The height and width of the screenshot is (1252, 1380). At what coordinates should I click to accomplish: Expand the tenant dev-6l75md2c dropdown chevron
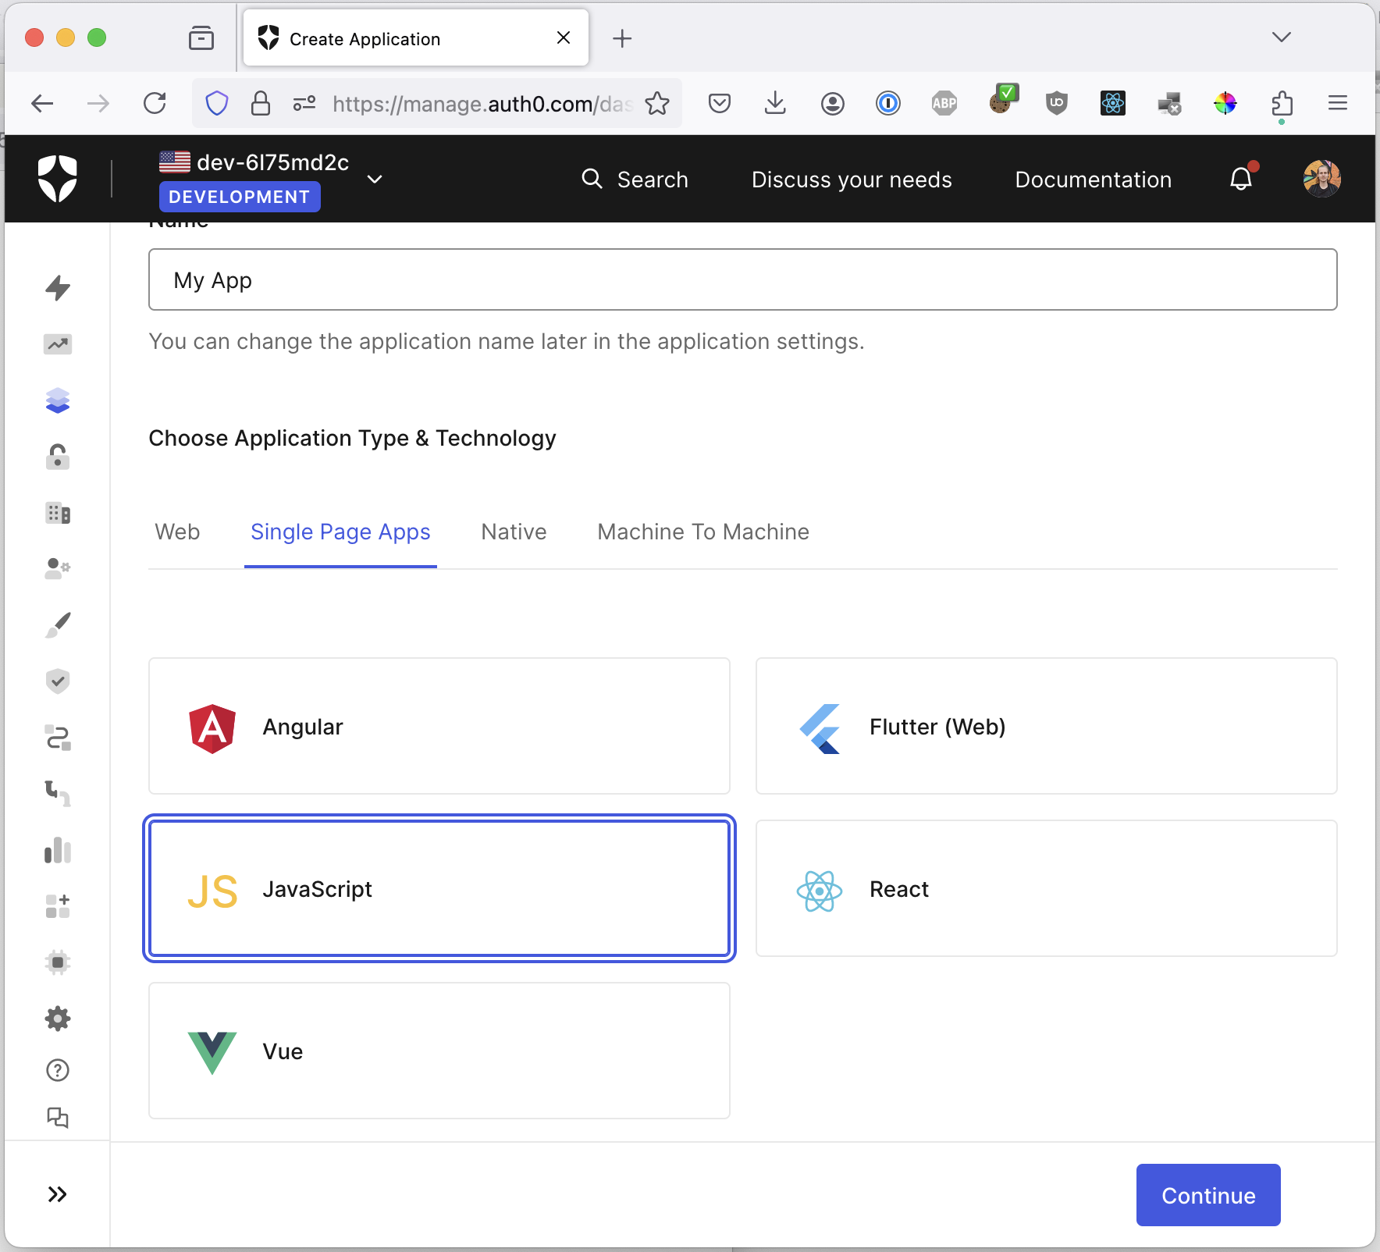click(x=375, y=180)
